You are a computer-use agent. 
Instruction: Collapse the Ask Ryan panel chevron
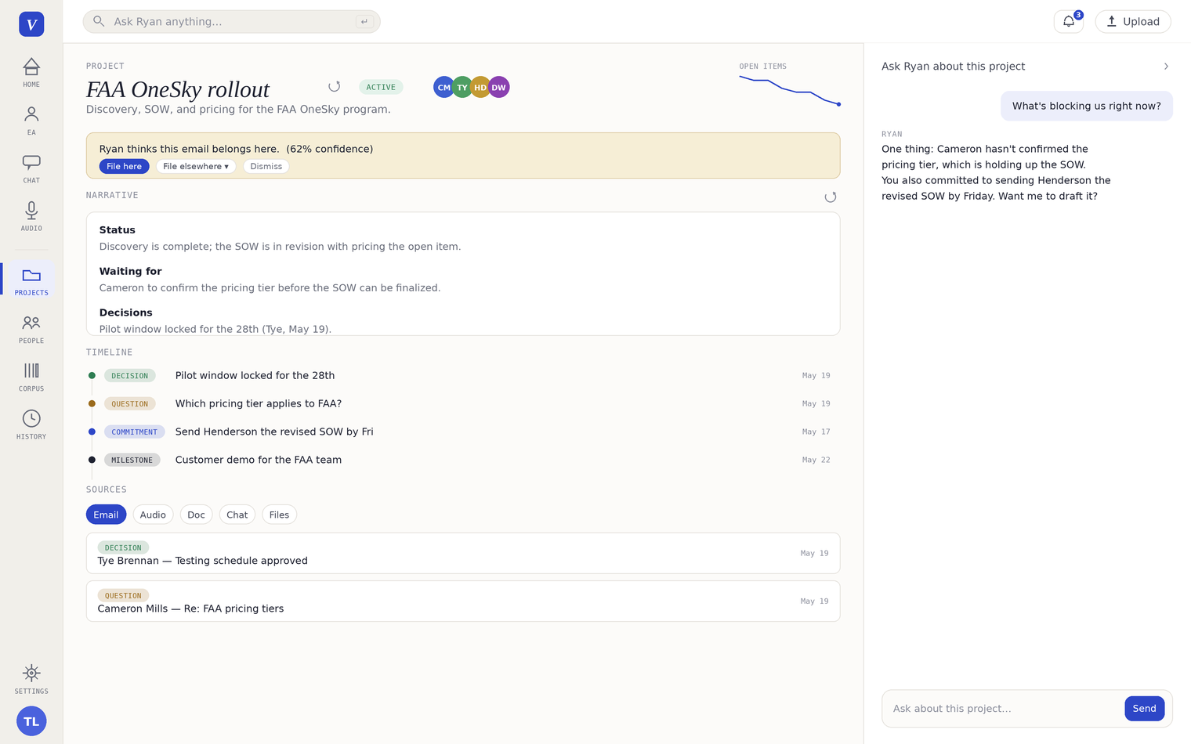pos(1166,67)
